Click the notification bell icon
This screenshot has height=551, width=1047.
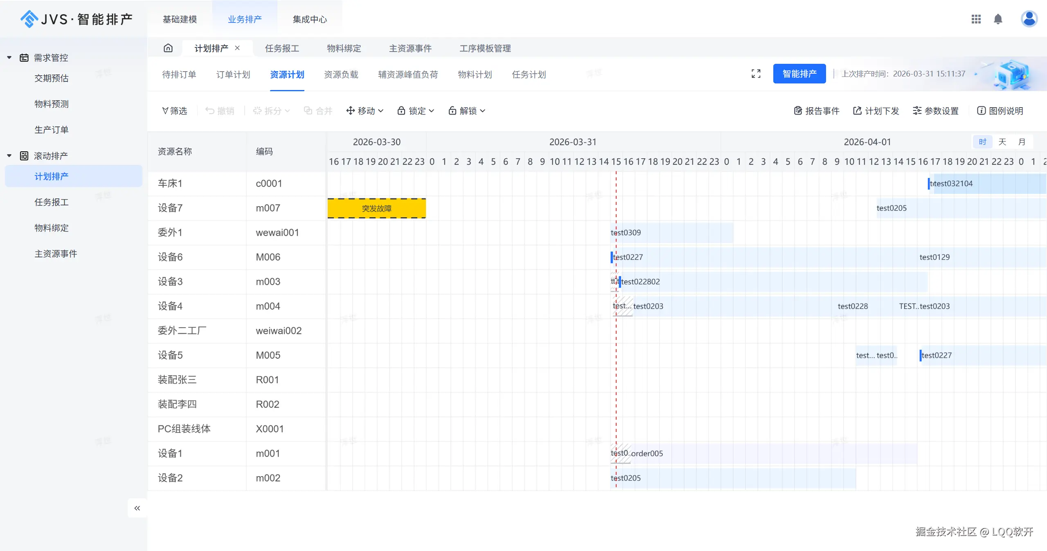pyautogui.click(x=998, y=19)
